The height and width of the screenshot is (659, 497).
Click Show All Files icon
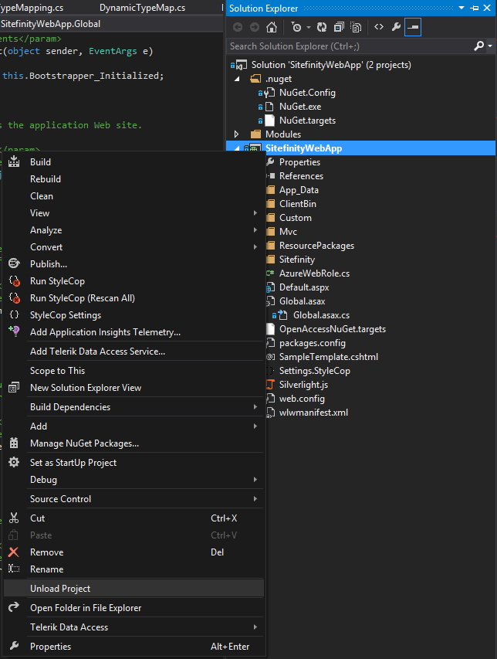[x=356, y=27]
